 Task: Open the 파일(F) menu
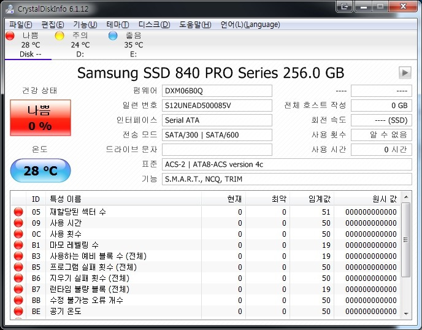point(21,25)
